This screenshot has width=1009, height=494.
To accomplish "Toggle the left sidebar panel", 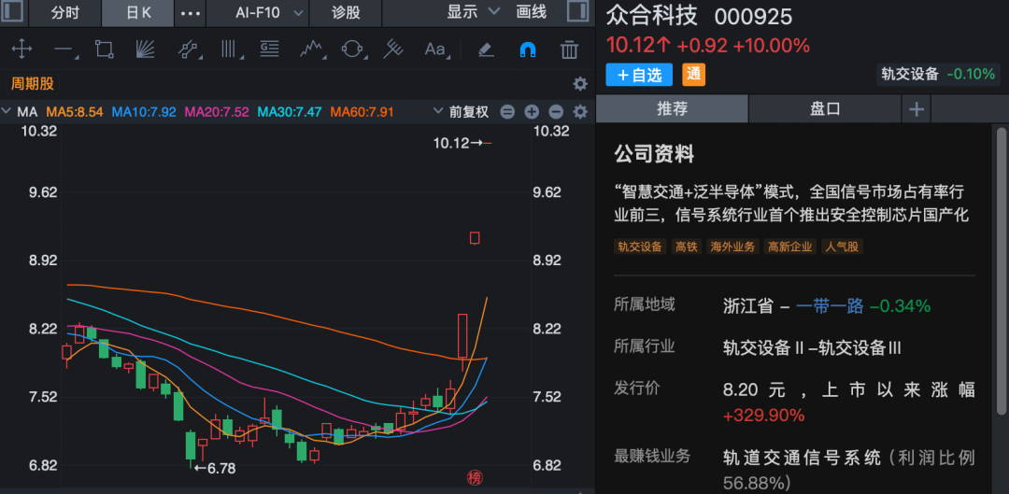I will coord(12,13).
